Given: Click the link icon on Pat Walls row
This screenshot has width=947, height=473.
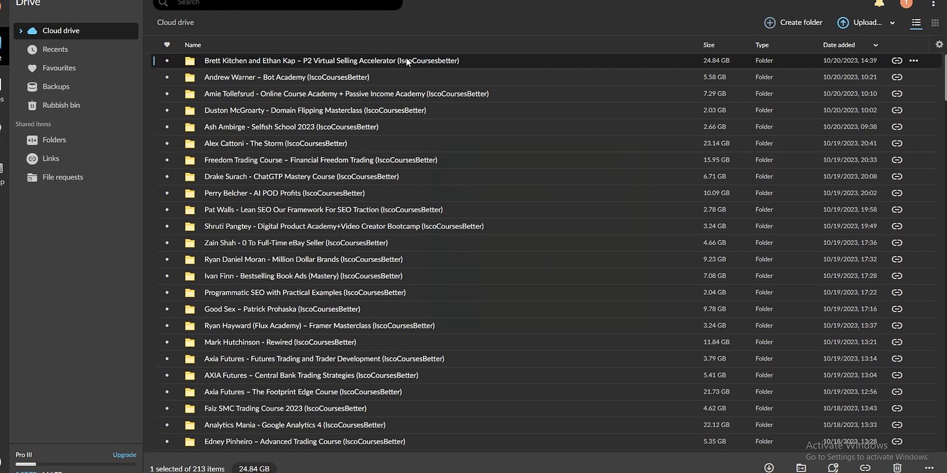Looking at the screenshot, I should [x=896, y=210].
